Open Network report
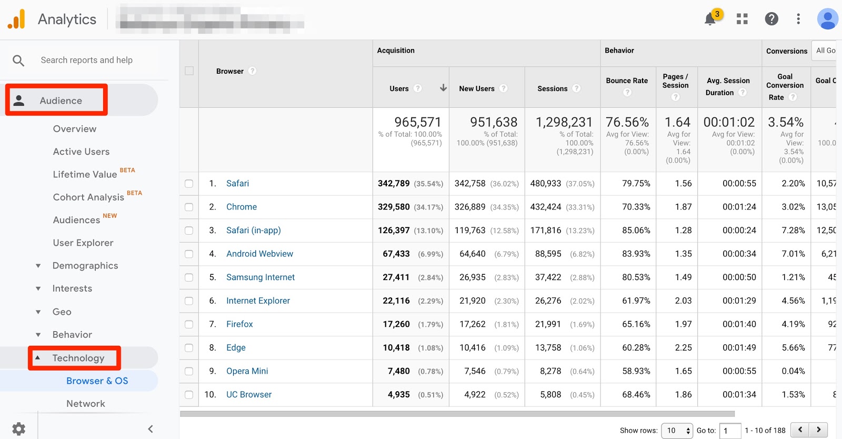The image size is (842, 439). pyautogui.click(x=86, y=404)
